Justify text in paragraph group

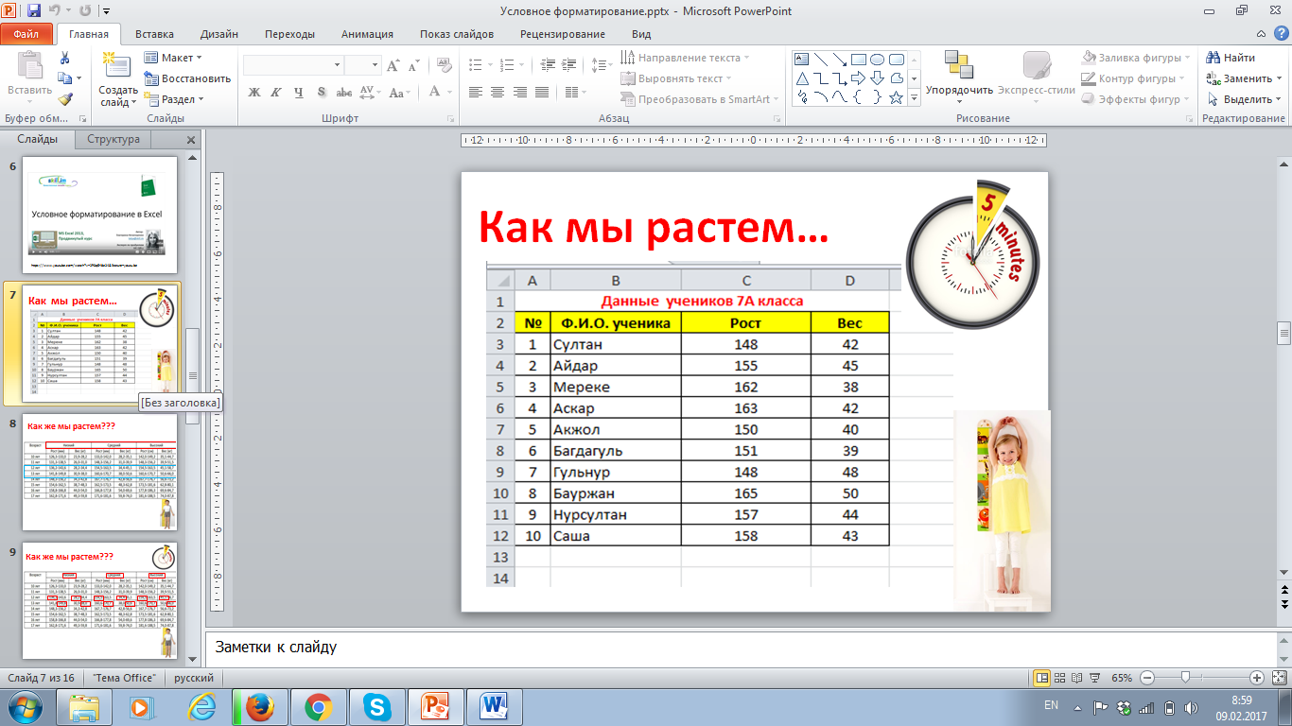point(543,92)
